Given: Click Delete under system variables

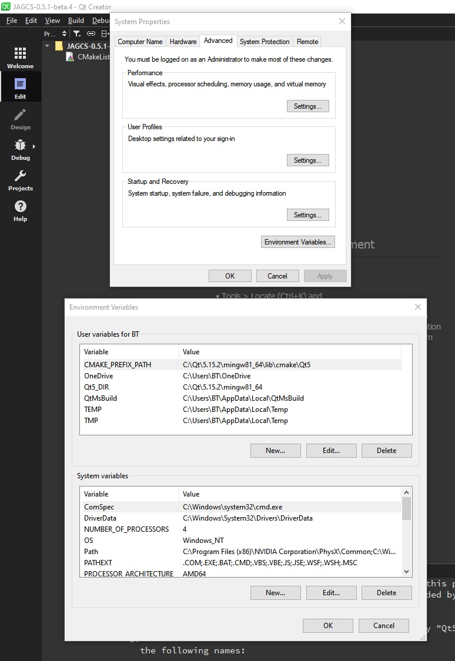Looking at the screenshot, I should pos(387,593).
